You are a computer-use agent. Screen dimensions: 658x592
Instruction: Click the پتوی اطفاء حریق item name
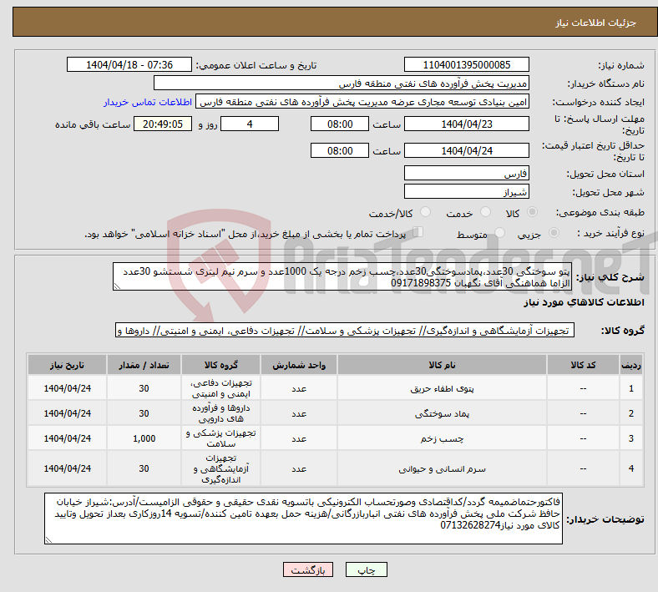[442, 388]
